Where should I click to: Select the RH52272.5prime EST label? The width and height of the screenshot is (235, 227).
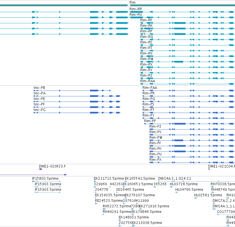click(x=117, y=207)
